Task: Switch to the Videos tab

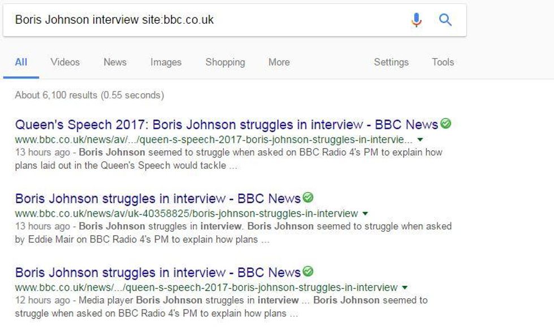Action: (x=65, y=62)
